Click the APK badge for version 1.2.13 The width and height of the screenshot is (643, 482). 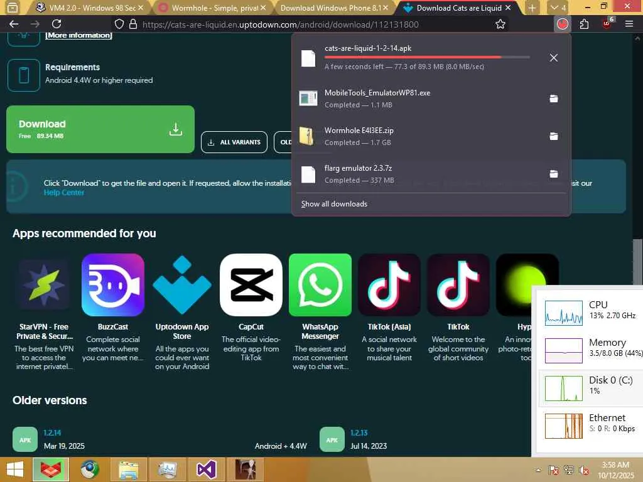[x=332, y=439]
